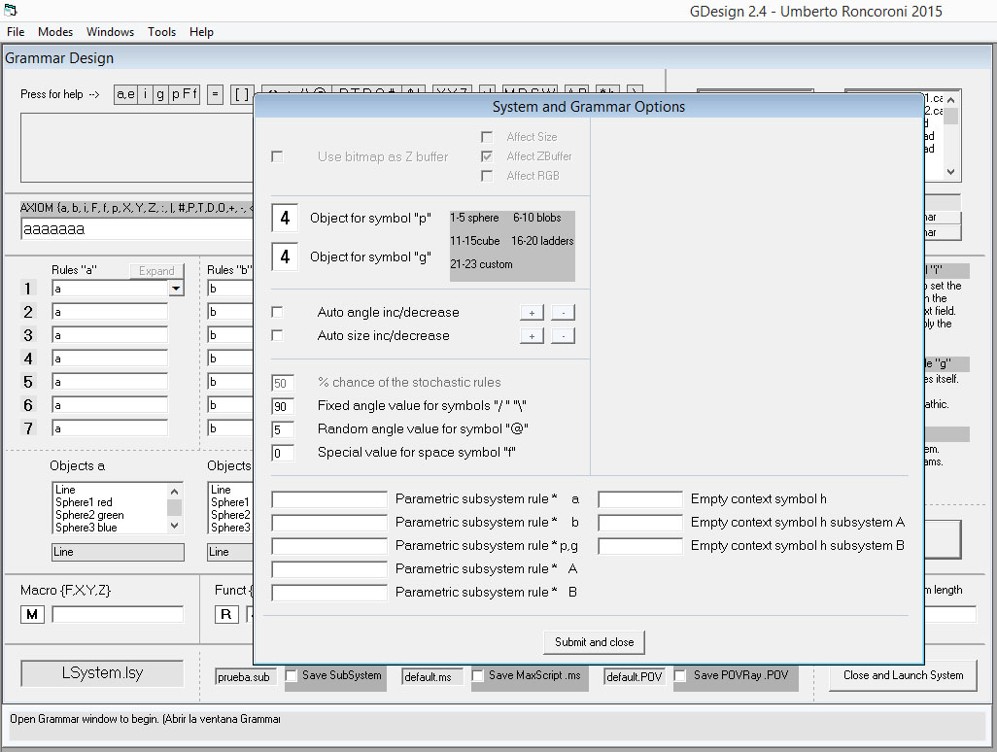Toggle Use bitmap as Z buffer
Viewport: 997px width, 752px height.
(x=277, y=156)
